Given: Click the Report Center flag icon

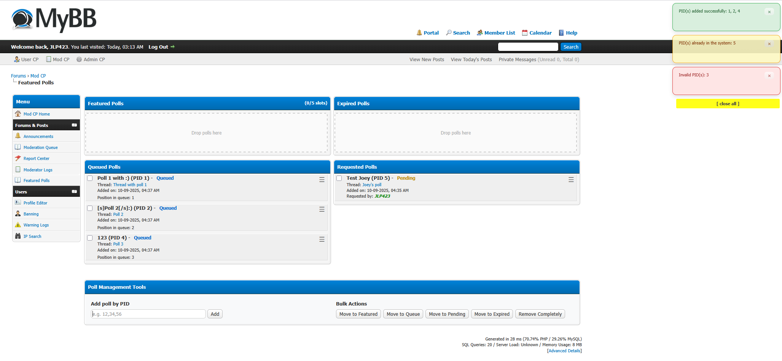Looking at the screenshot, I should (18, 158).
